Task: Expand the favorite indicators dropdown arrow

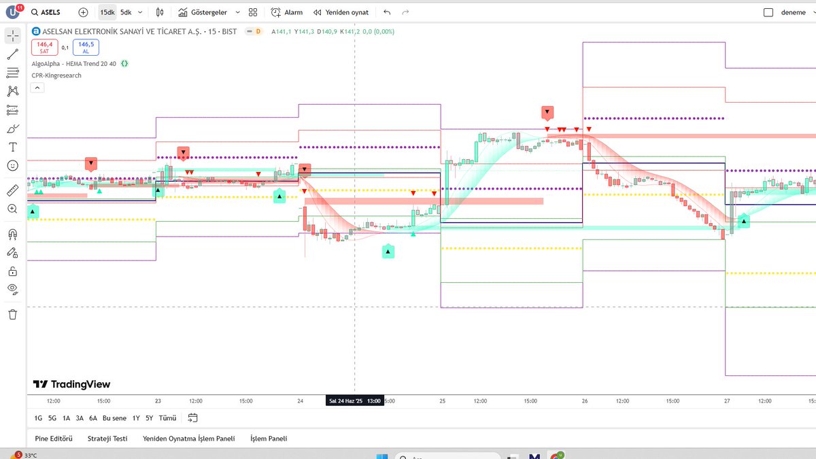Action: (237, 12)
